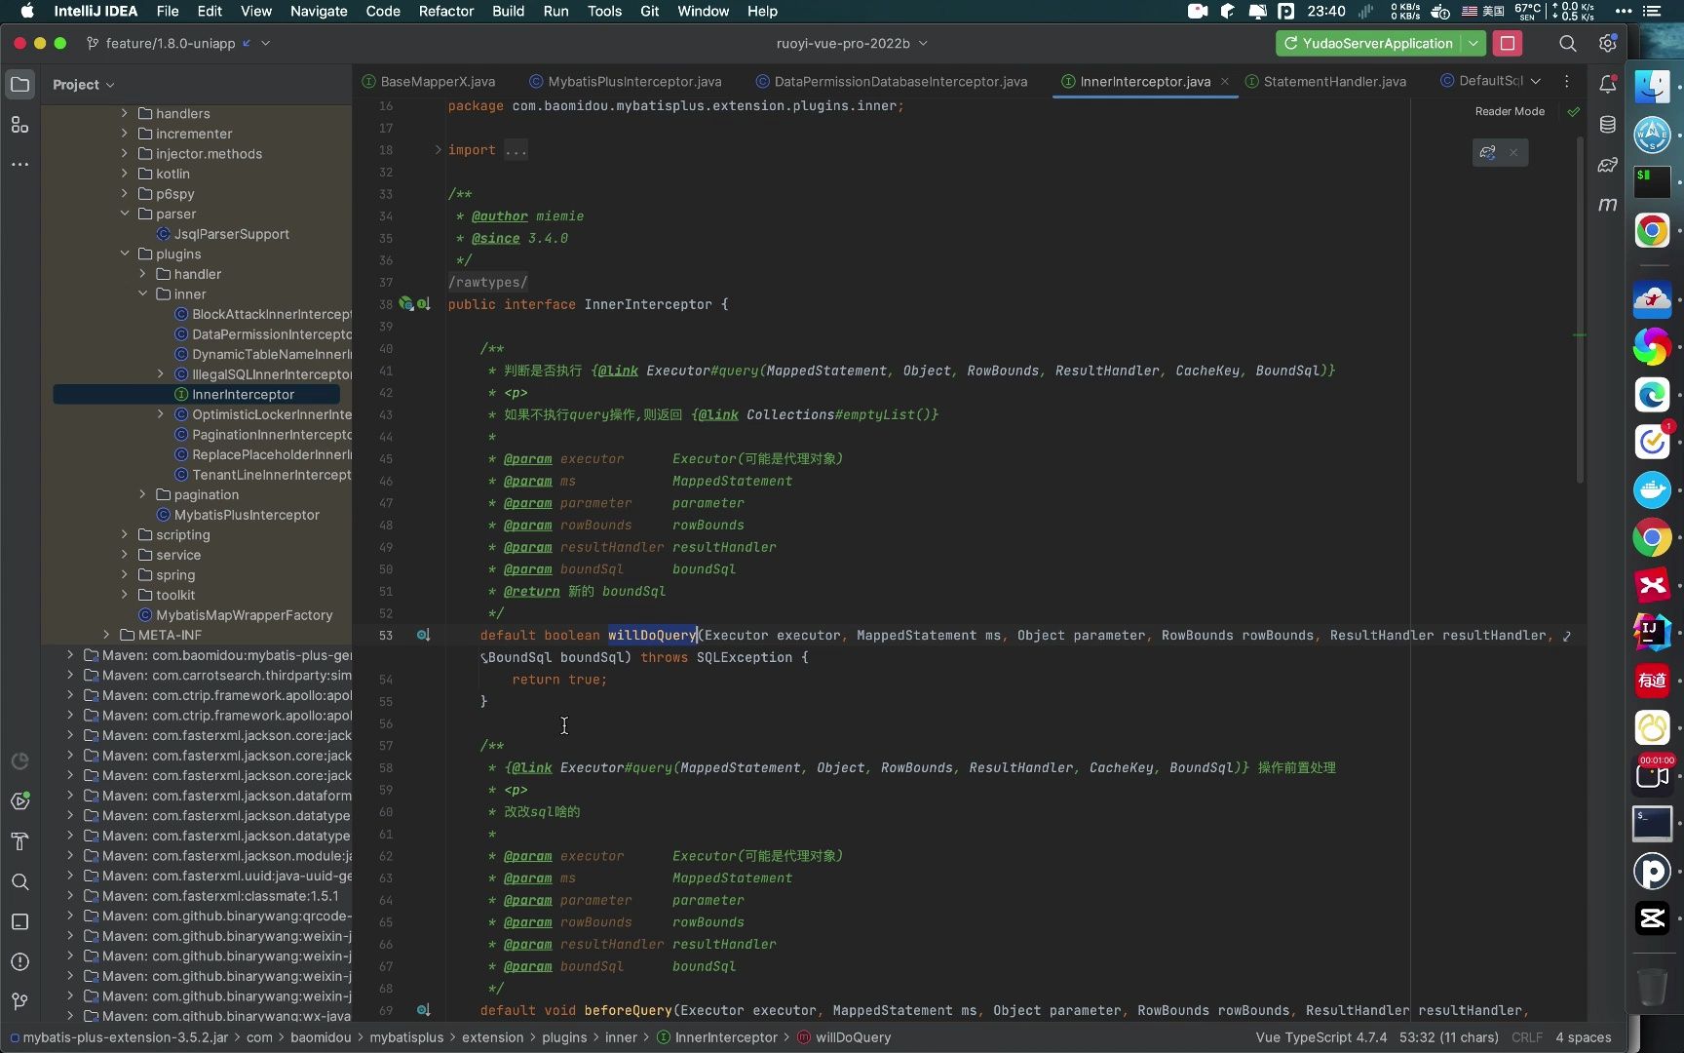This screenshot has width=1684, height=1053.
Task: Expand IllegalSQLInnerInterceptor node
Action: click(161, 374)
